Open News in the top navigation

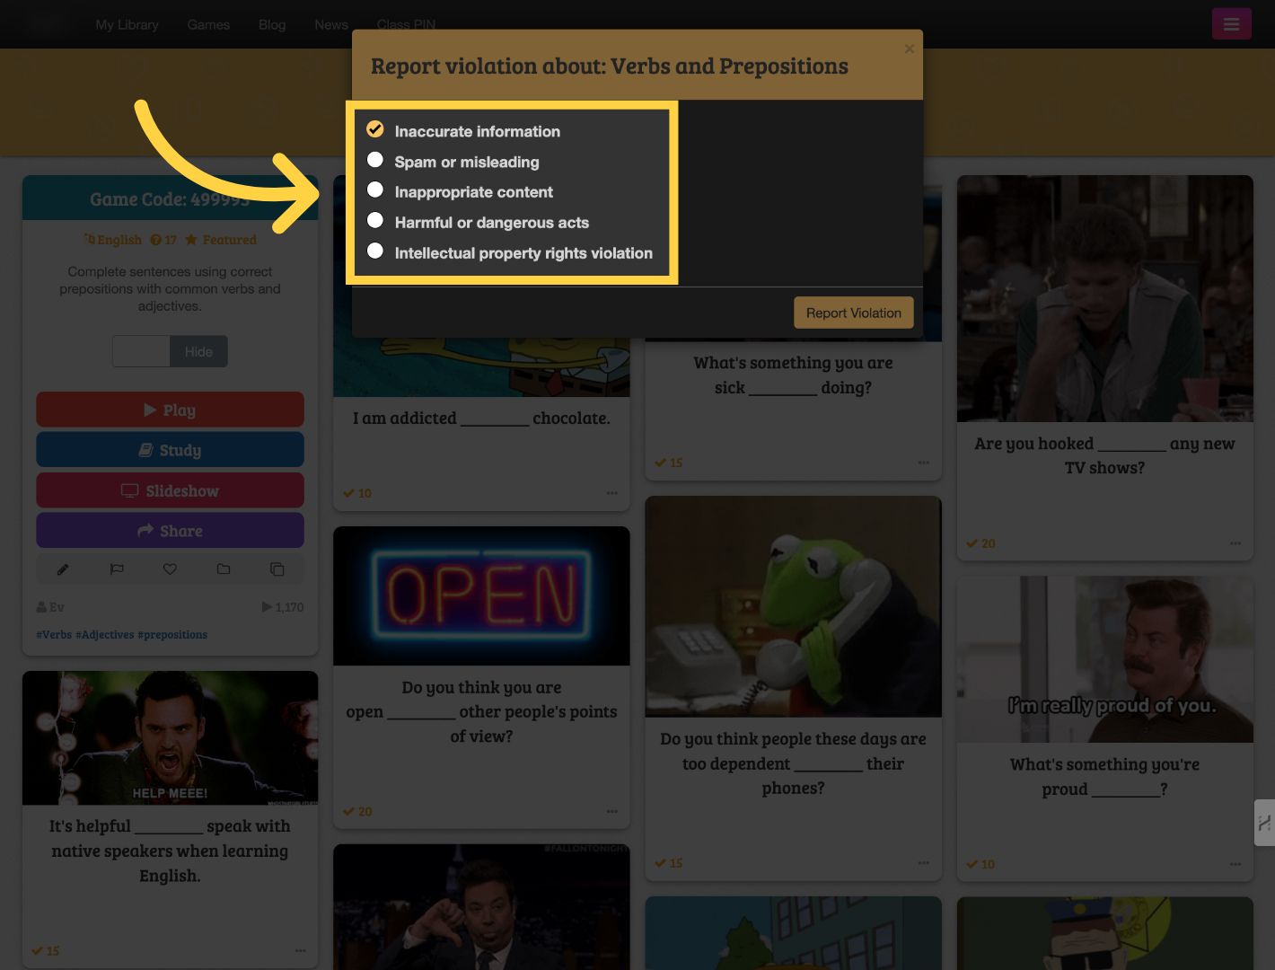(331, 24)
